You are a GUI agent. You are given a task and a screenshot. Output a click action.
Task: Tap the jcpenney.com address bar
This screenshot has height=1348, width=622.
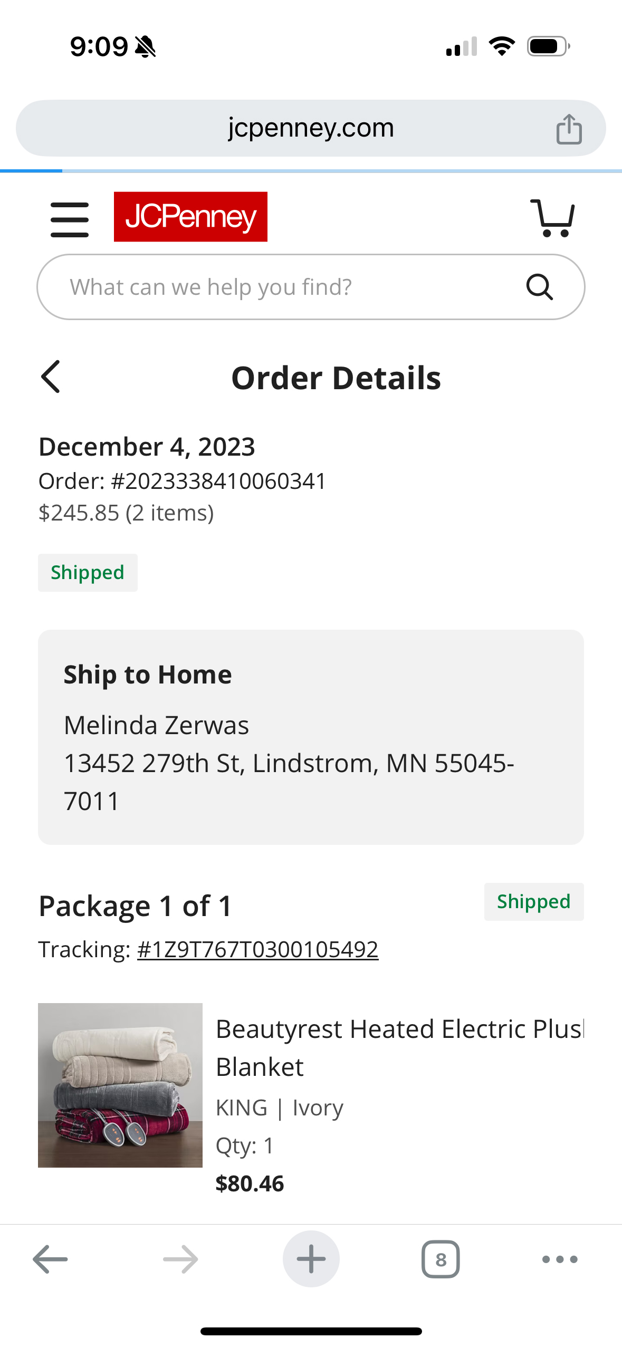[x=311, y=128]
